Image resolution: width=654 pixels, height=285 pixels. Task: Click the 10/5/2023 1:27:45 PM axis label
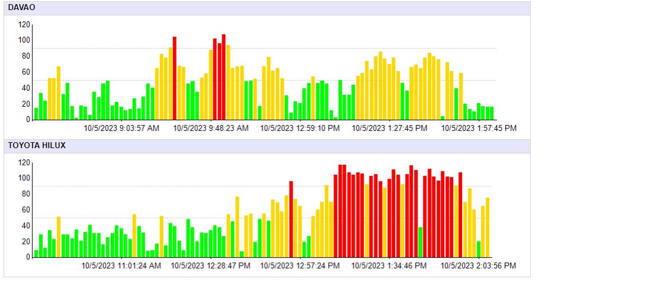[390, 128]
